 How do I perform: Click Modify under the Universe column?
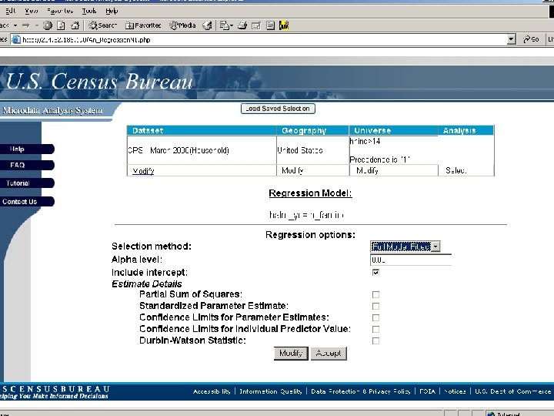click(367, 171)
